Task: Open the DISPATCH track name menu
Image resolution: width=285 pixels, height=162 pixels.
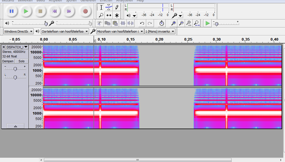Action: tap(17, 47)
